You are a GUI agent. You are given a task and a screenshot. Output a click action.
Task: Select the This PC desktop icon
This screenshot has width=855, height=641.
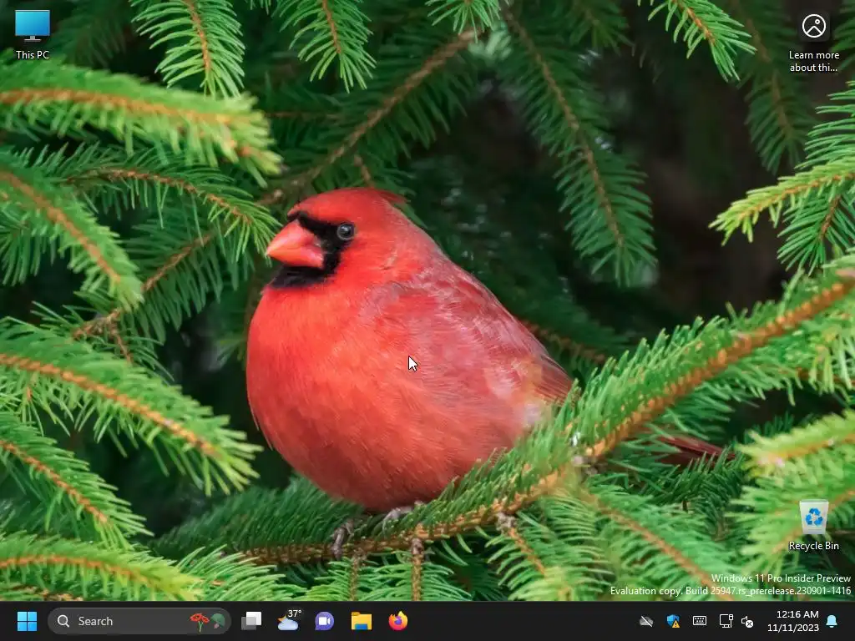(x=33, y=33)
